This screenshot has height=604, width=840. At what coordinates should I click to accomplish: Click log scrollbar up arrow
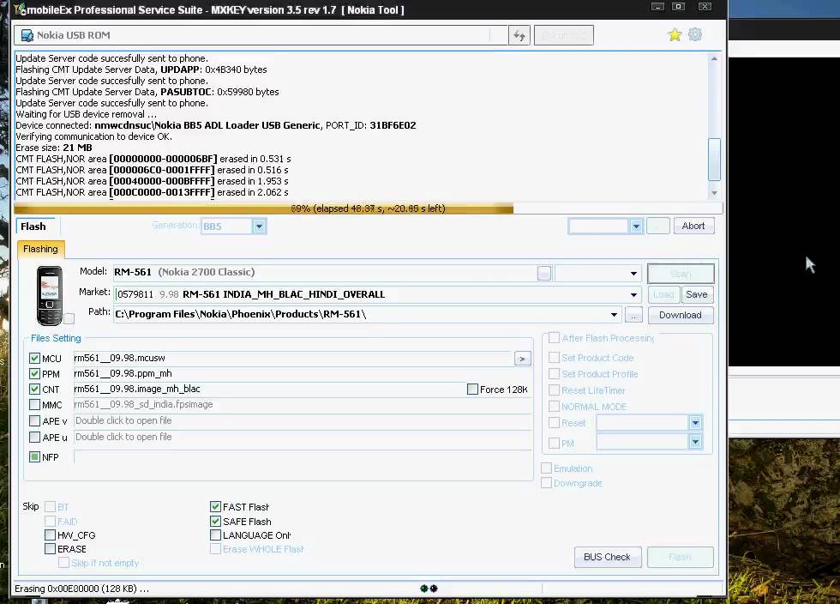click(x=714, y=58)
